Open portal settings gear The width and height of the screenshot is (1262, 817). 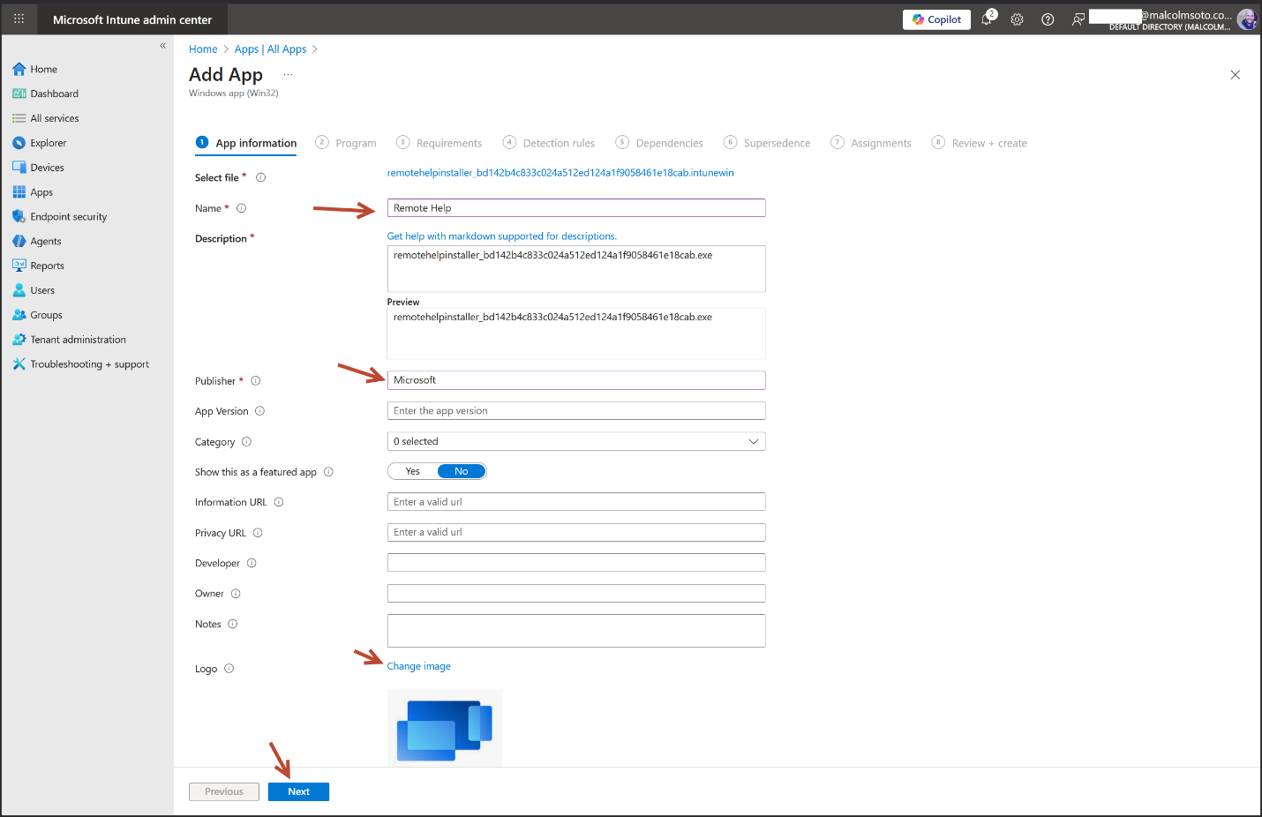tap(1017, 19)
